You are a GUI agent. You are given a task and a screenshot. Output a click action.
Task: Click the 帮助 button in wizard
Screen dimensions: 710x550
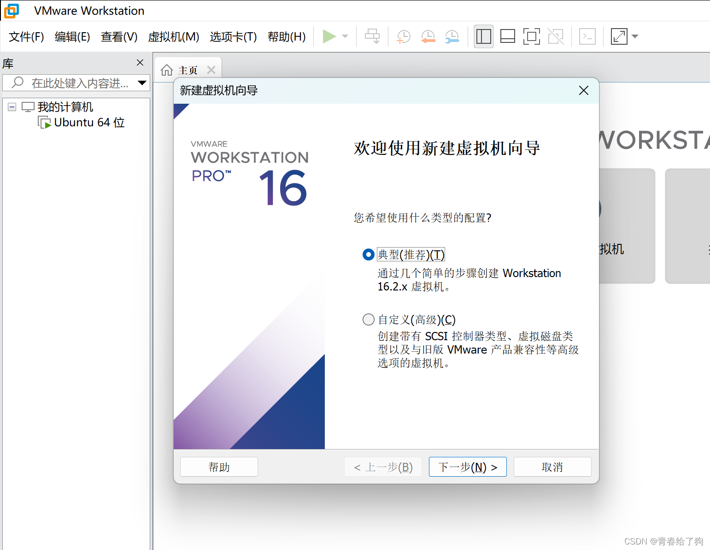click(x=219, y=467)
